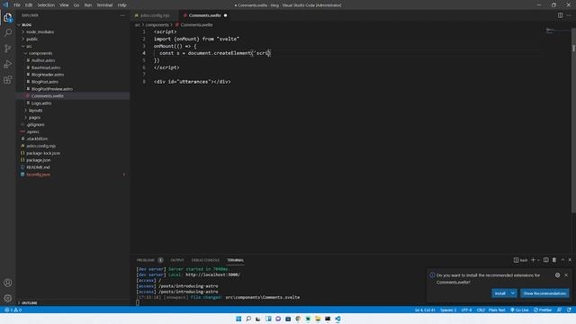Image resolution: width=576 pixels, height=324 pixels.
Task: Open the editor more actions ellipsis
Action: [569, 15]
